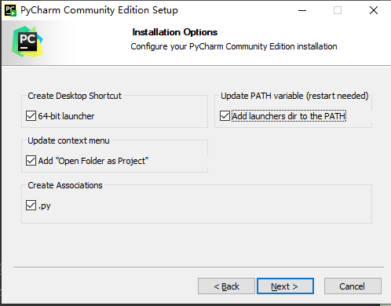Toggle Add launchers dir to the PATH checkbox
Image resolution: width=391 pixels, height=306 pixels.
click(x=225, y=116)
